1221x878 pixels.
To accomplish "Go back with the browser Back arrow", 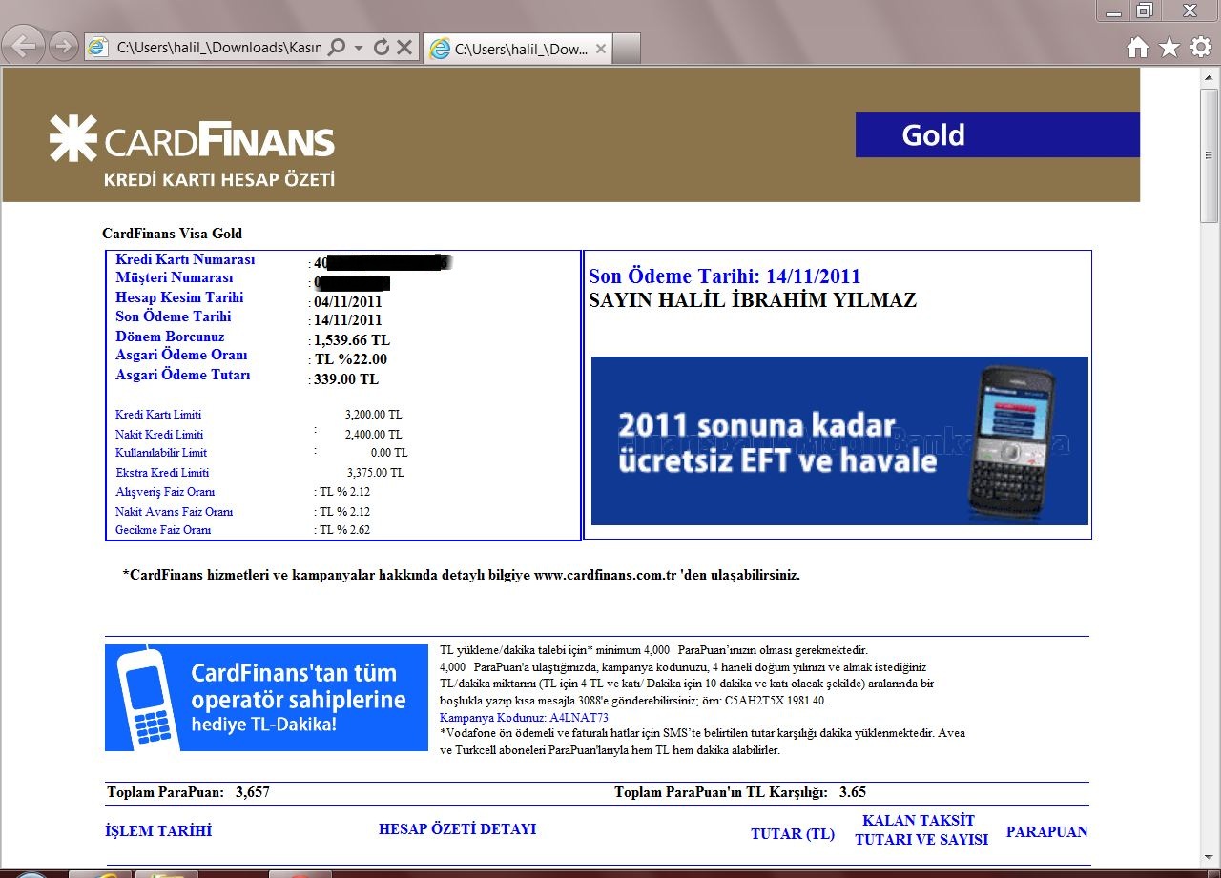I will point(23,46).
